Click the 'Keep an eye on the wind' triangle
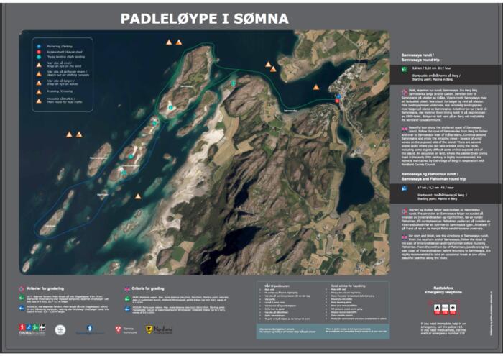This screenshot has width=503, height=356. (x=39, y=65)
